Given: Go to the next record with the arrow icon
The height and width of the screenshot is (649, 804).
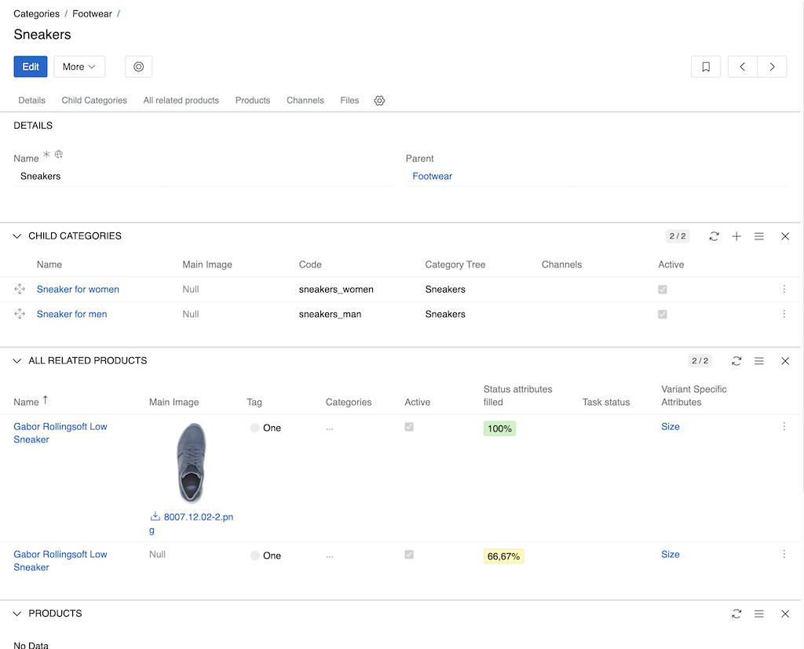Looking at the screenshot, I should [772, 67].
